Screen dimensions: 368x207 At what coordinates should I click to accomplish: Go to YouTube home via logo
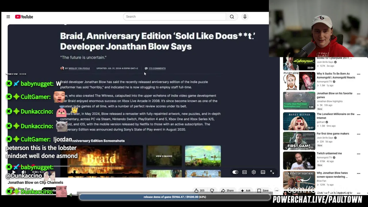[24, 17]
